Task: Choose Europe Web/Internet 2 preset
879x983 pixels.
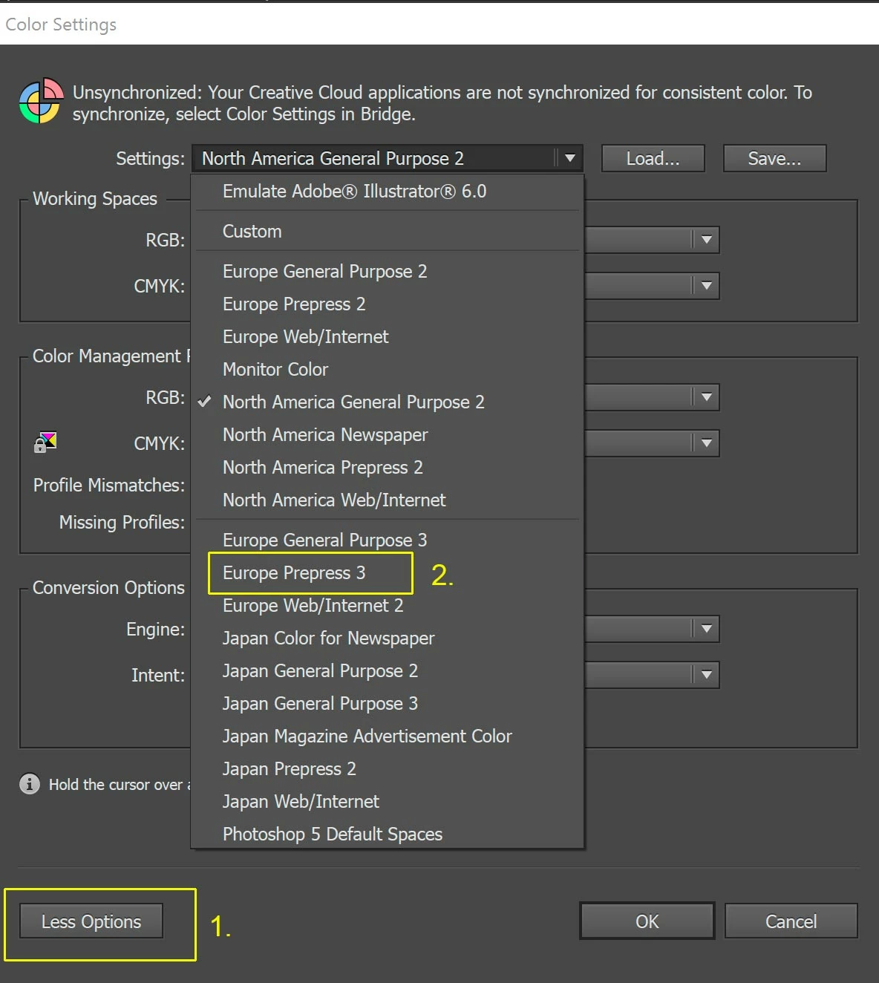Action: point(387,606)
